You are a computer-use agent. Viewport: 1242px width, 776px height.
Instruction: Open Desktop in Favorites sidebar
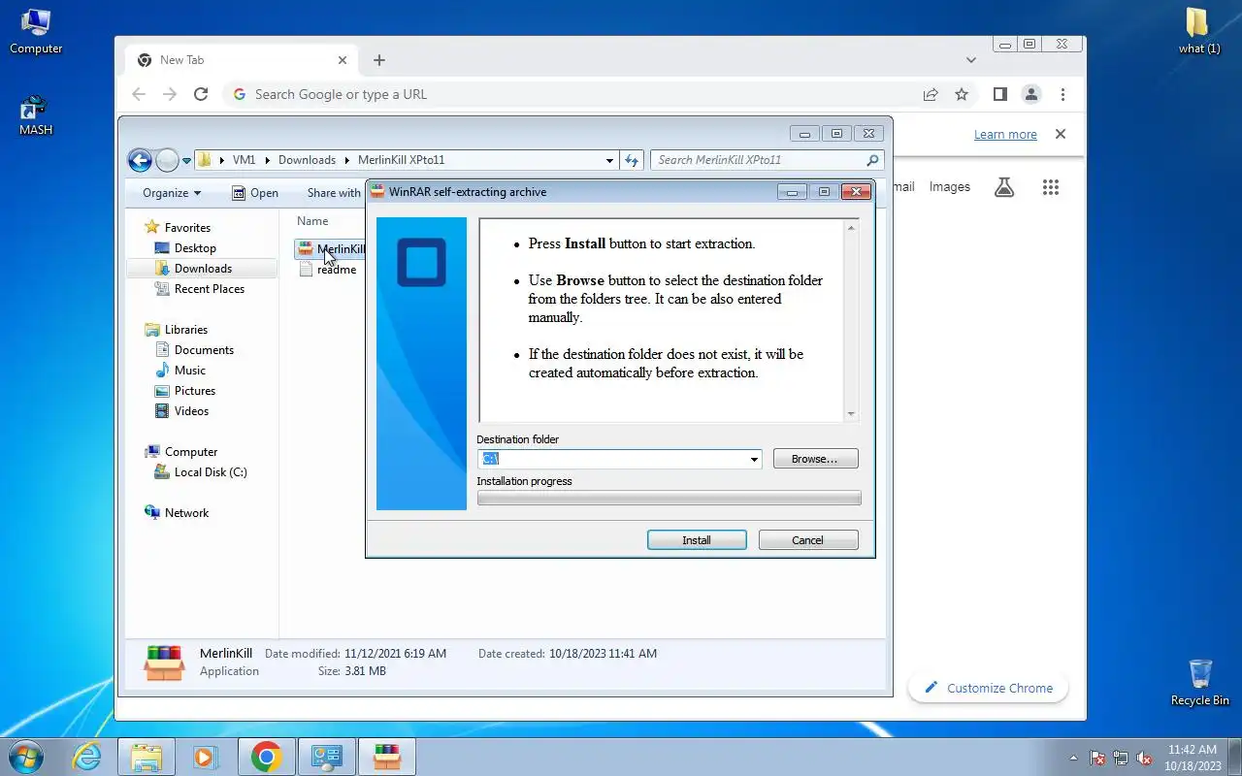click(x=195, y=248)
